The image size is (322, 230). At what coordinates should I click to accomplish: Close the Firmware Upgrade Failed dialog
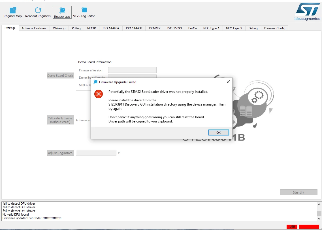click(x=228, y=82)
